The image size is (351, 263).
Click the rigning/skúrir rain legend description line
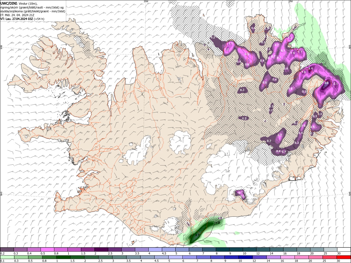(32, 7)
